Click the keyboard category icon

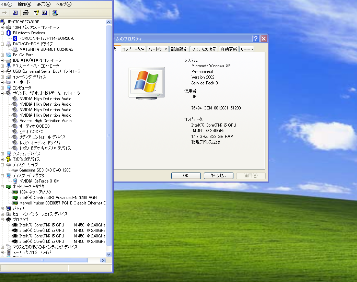coord(9,82)
